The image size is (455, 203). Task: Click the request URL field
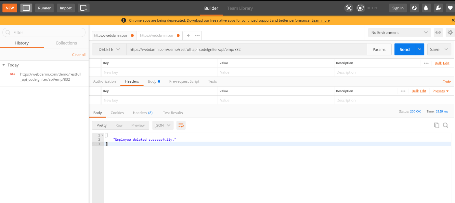click(x=247, y=49)
